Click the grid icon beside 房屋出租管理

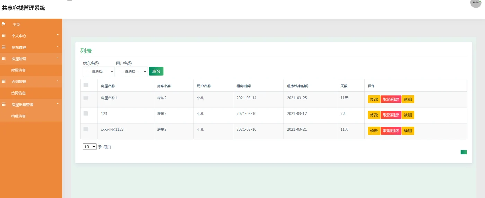tap(3, 104)
